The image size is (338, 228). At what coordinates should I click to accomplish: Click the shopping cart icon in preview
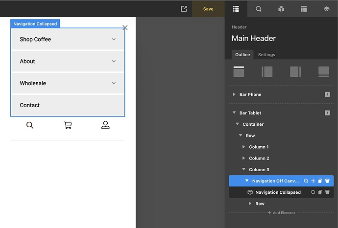tap(68, 125)
